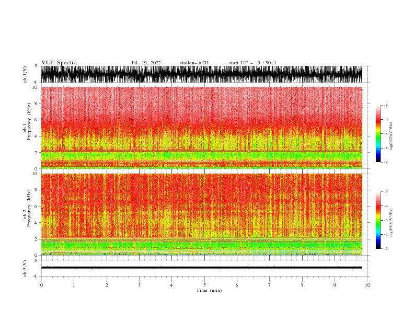Click the ch.2 color bar "-7" label
This screenshot has width=414, height=320.
pos(386,249)
